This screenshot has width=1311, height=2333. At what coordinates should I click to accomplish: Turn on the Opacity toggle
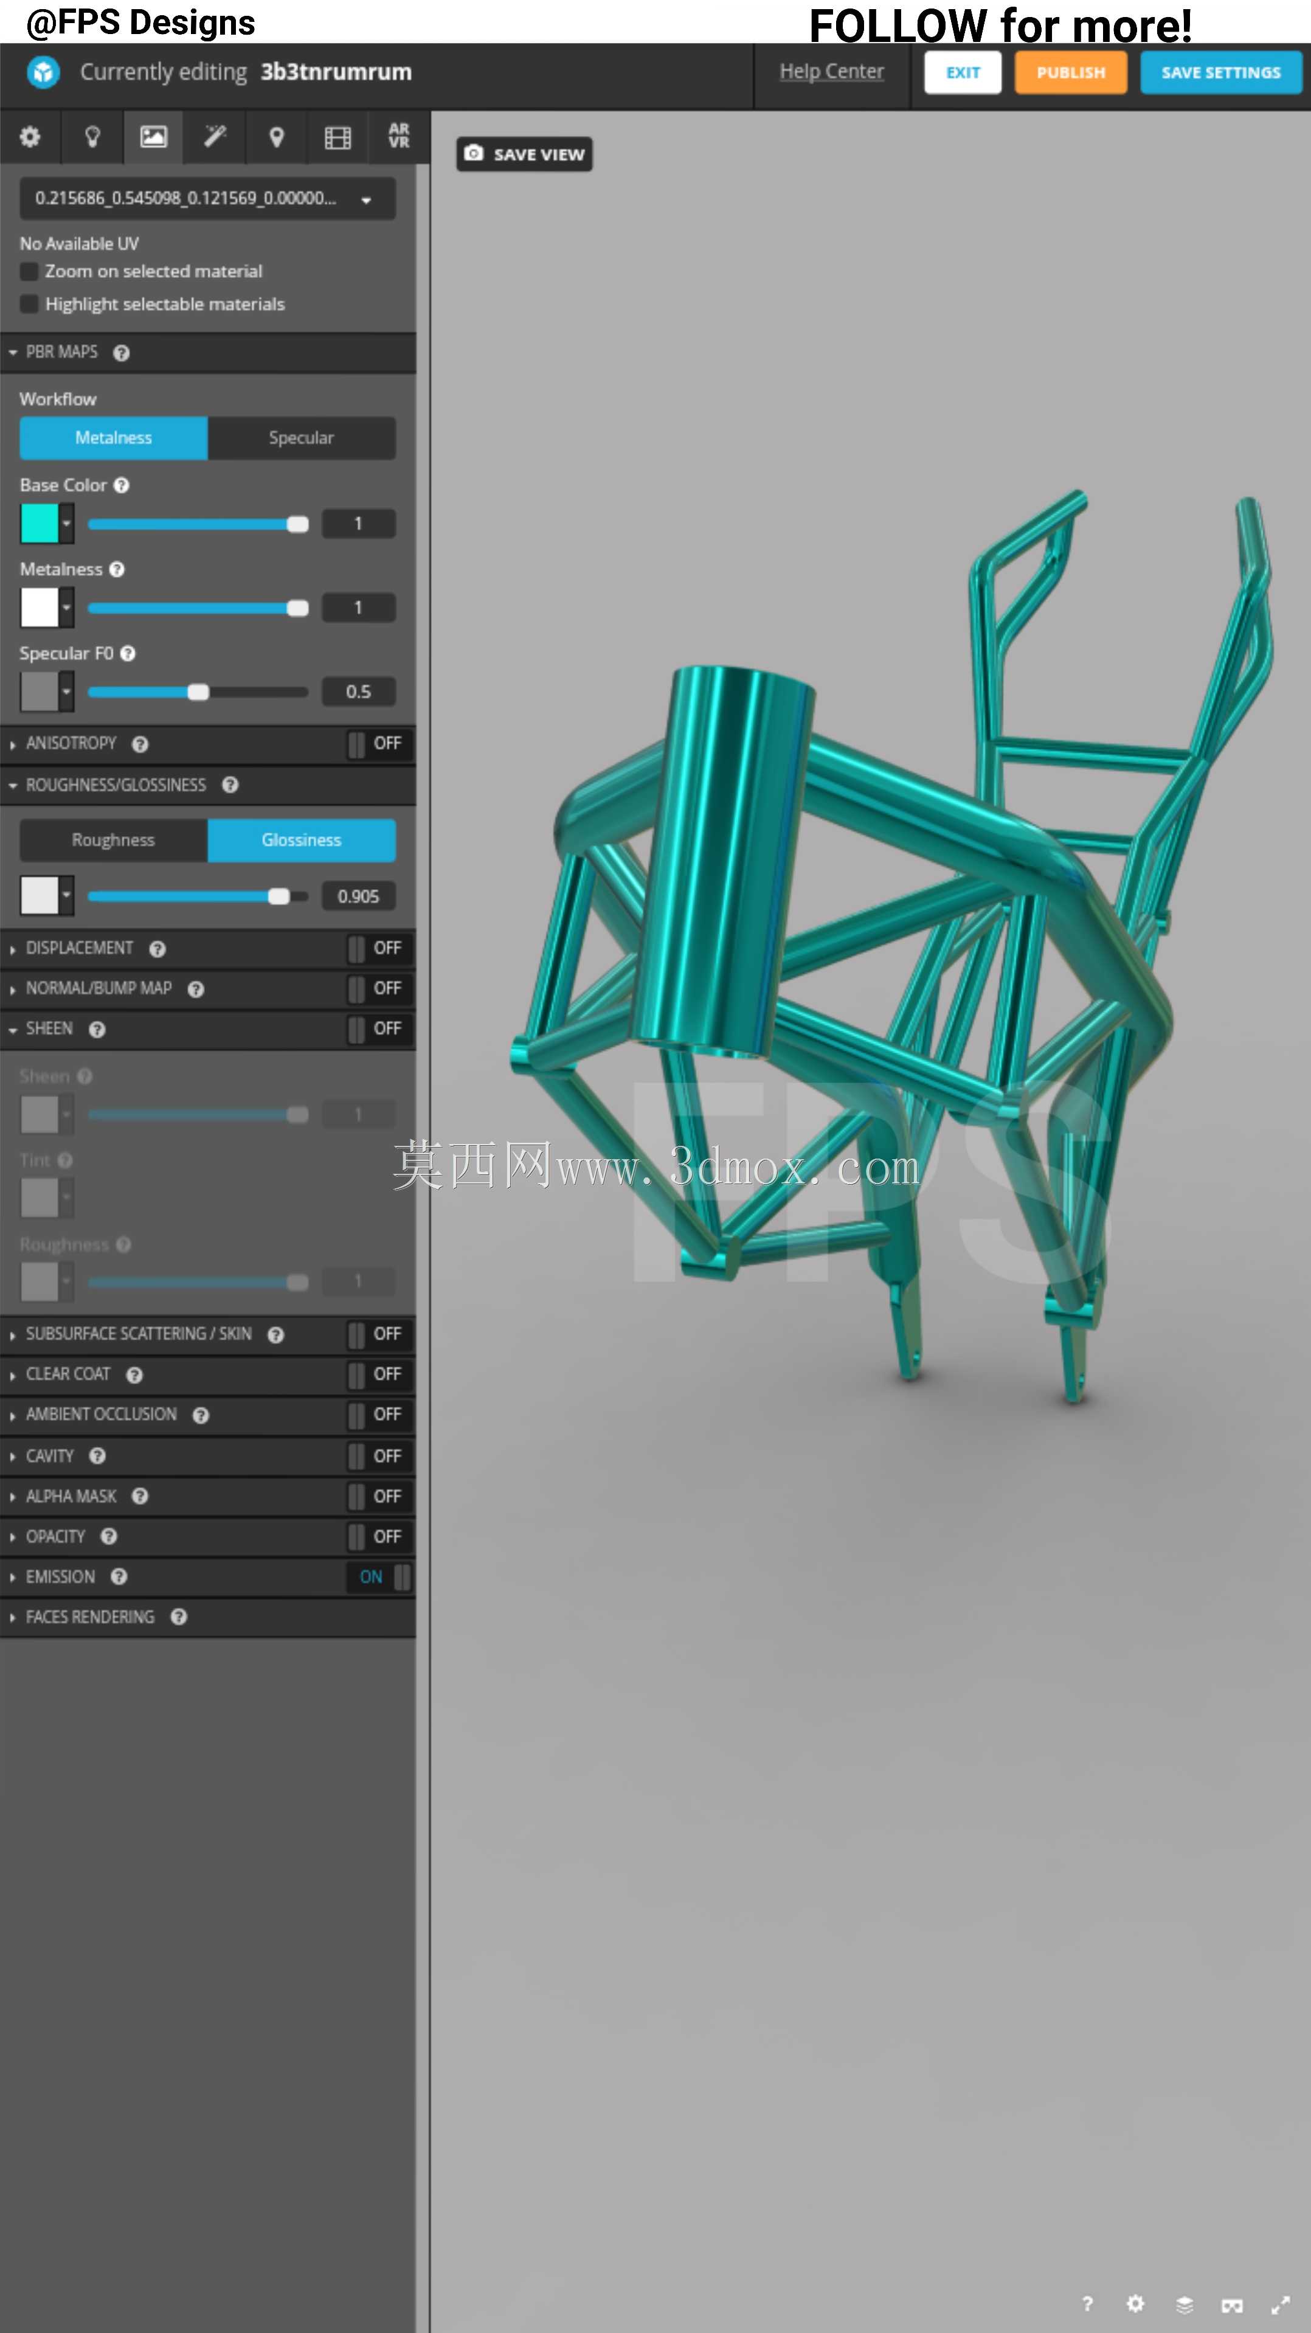(x=379, y=1537)
